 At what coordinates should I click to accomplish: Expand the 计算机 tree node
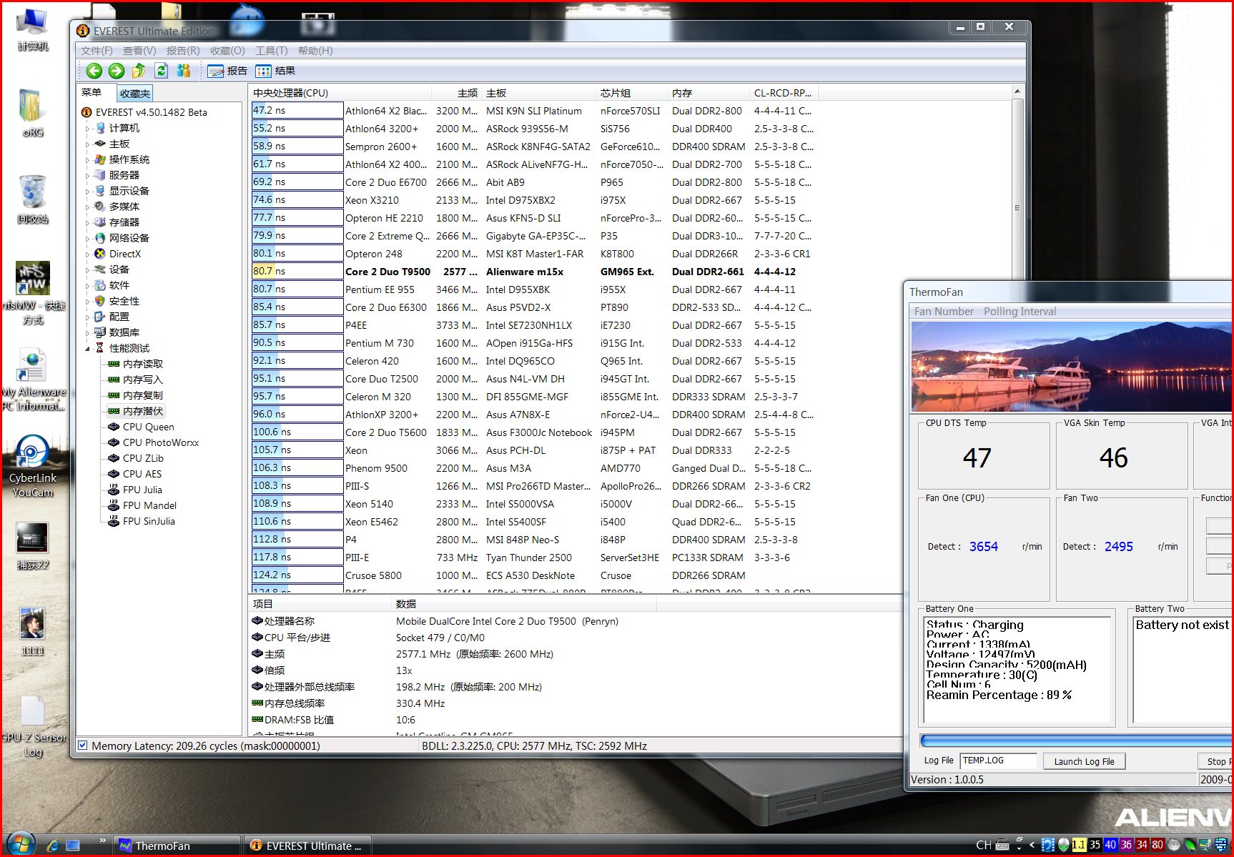pyautogui.click(x=87, y=129)
